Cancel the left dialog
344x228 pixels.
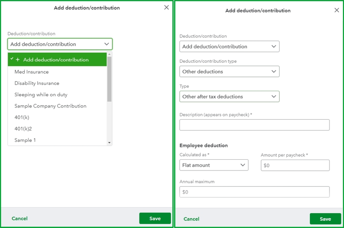tap(20, 218)
